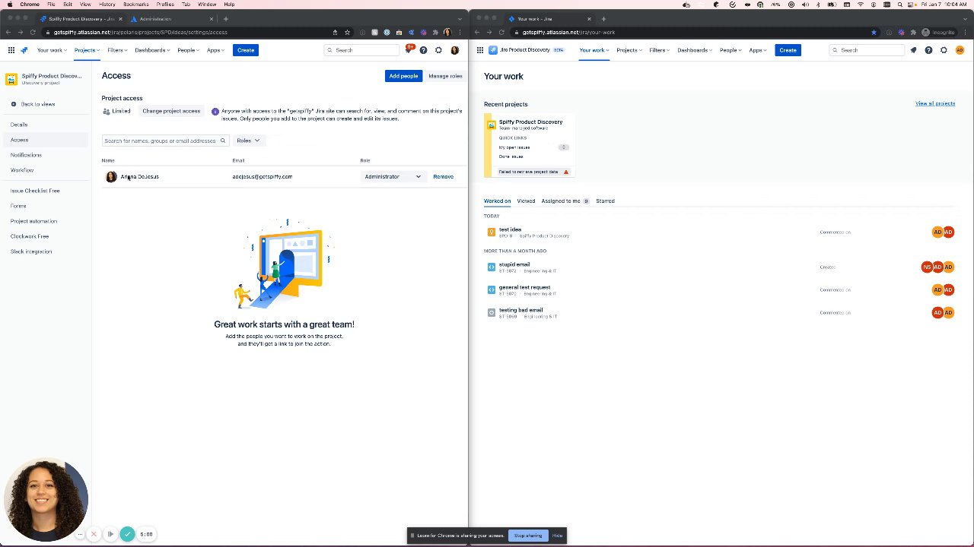Image resolution: width=974 pixels, height=547 pixels.
Task: Select Assigned to me tab
Action: (565, 201)
